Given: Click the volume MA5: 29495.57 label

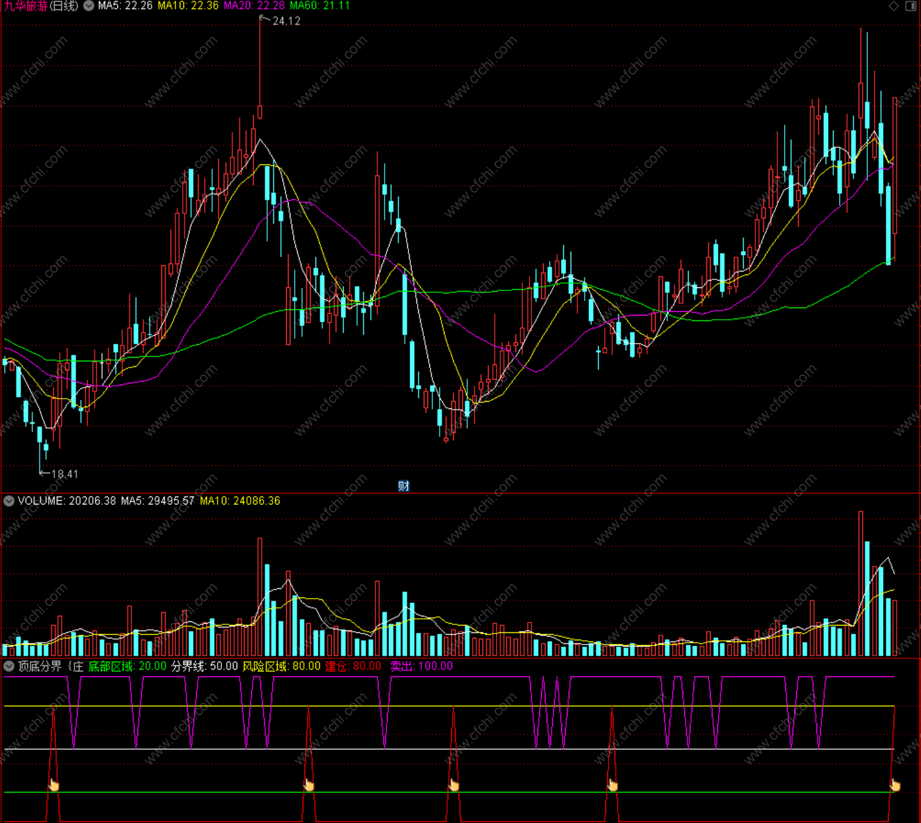Looking at the screenshot, I should 157,501.
